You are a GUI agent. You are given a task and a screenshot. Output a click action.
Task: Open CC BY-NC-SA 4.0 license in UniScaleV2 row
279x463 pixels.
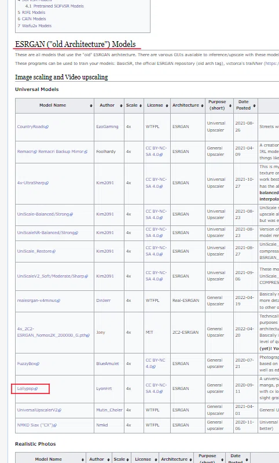coord(156,276)
